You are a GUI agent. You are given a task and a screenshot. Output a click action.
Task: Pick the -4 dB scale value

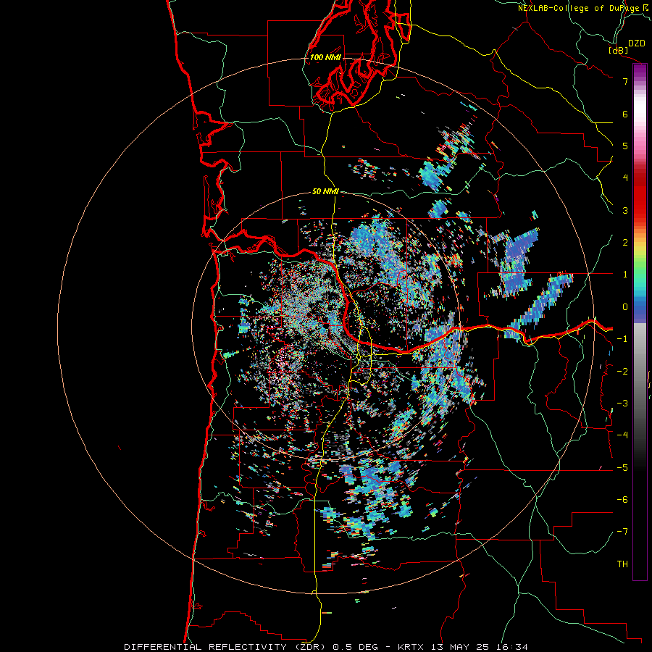pos(622,435)
